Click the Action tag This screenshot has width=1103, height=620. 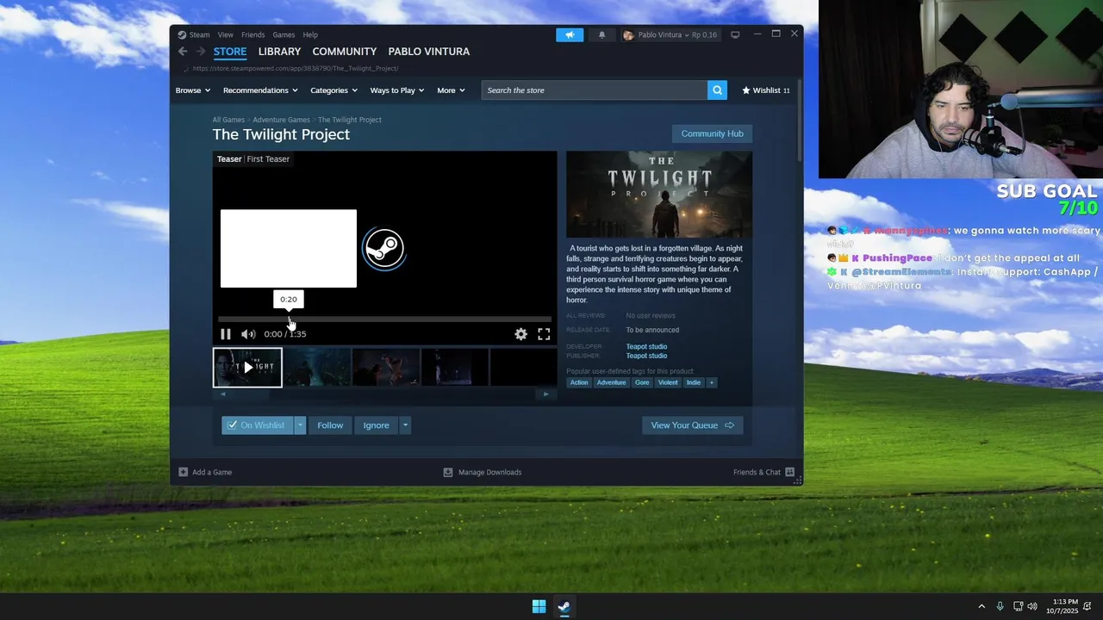579,382
